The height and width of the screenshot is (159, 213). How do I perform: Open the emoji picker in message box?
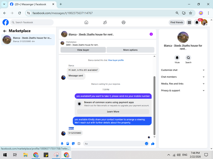tap(147, 144)
